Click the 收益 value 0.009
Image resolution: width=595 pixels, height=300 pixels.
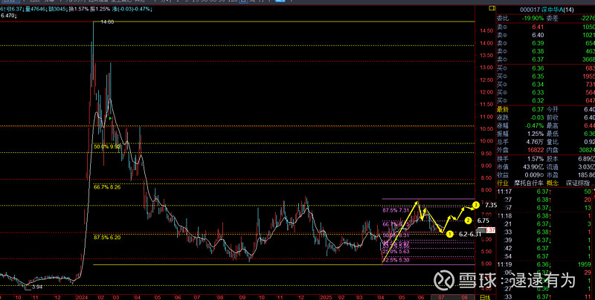[x=535, y=175]
